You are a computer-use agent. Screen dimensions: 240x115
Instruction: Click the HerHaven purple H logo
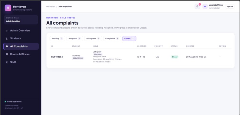tap(8, 8)
